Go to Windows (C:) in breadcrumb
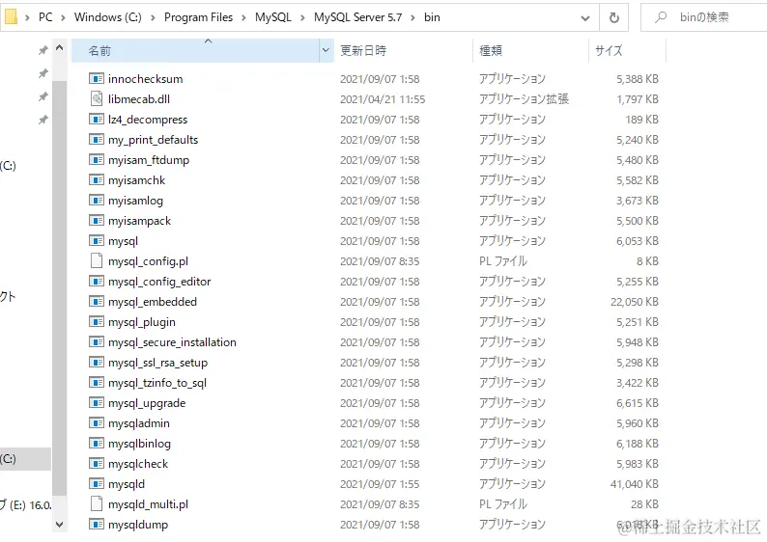 point(107,17)
